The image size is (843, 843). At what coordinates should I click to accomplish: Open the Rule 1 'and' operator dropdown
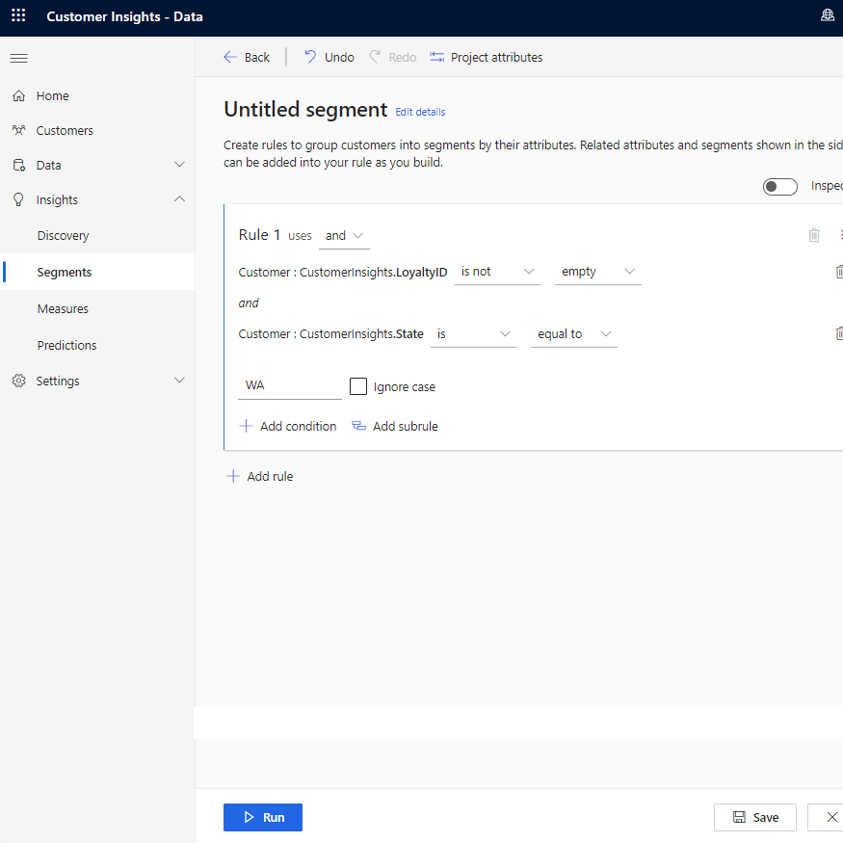pos(344,236)
